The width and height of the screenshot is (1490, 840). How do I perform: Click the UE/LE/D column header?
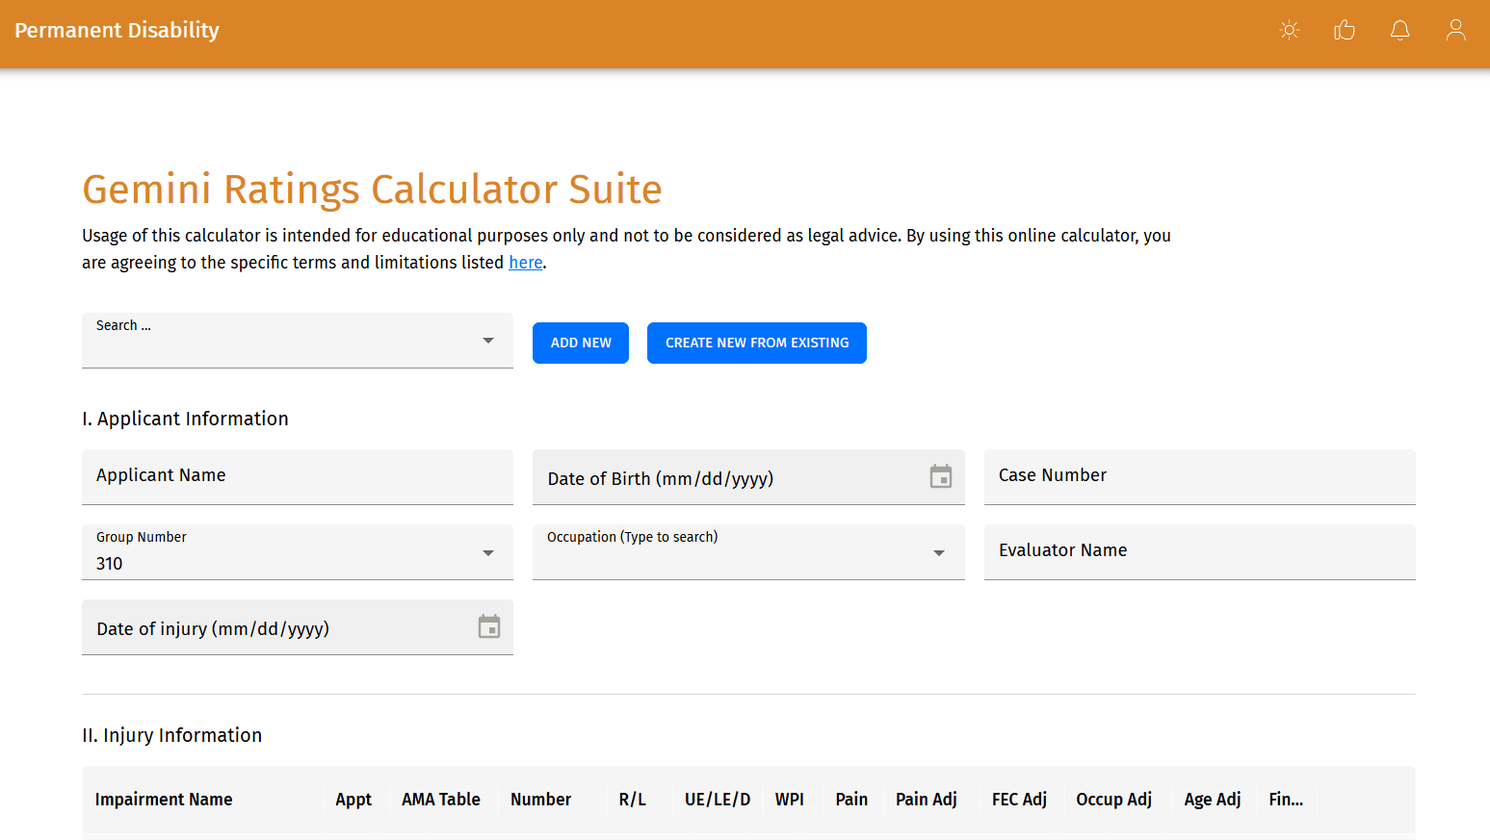point(718,800)
